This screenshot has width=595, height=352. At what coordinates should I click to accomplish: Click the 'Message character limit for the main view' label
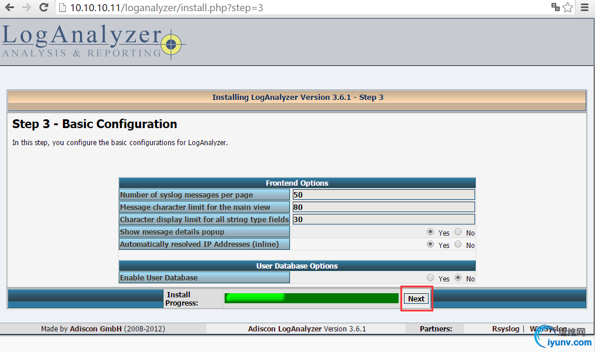point(195,207)
